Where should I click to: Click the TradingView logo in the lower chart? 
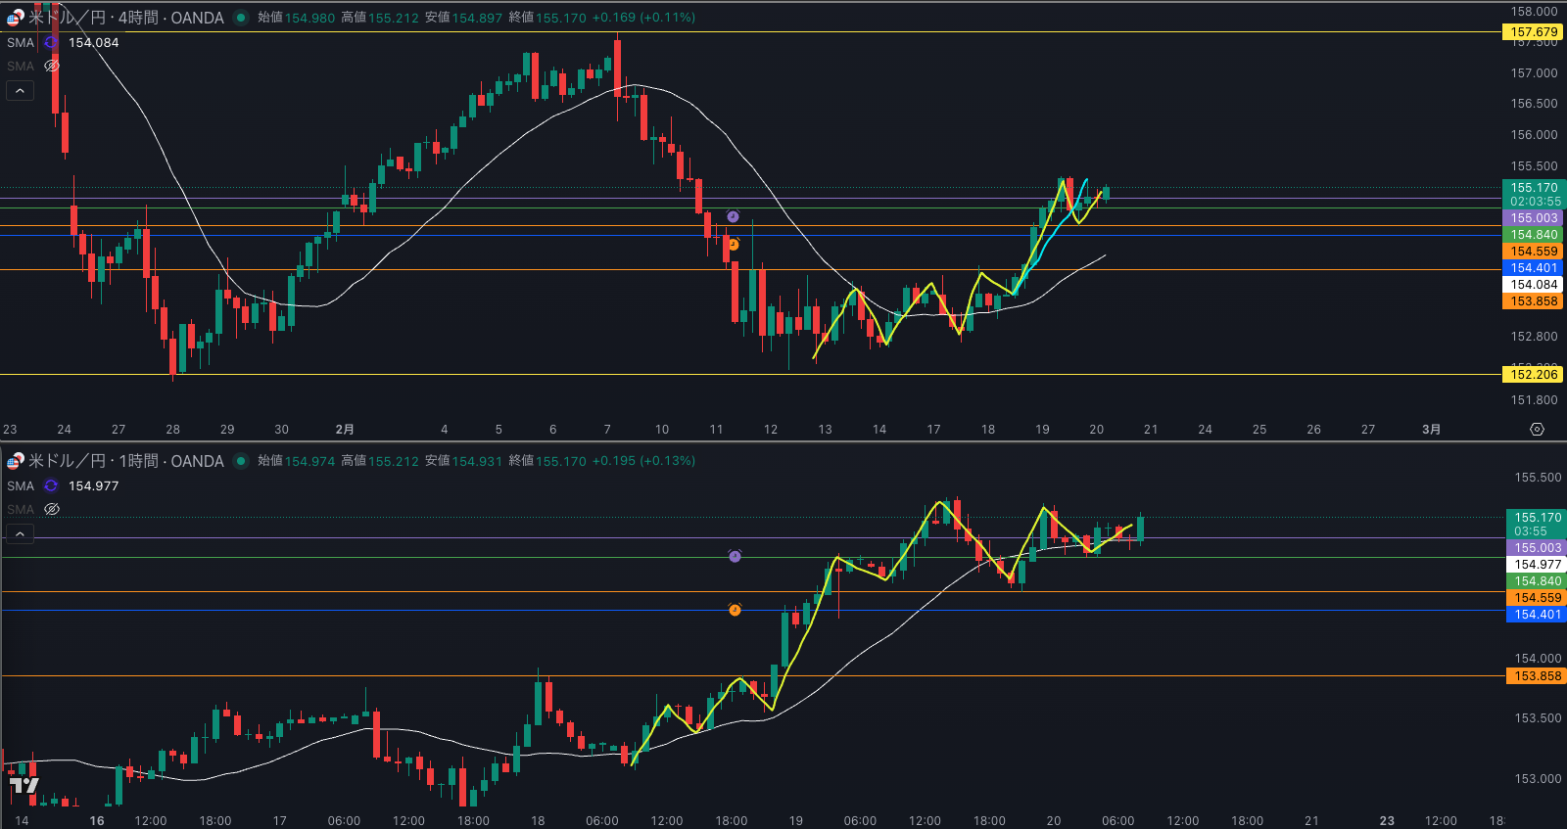click(x=24, y=785)
